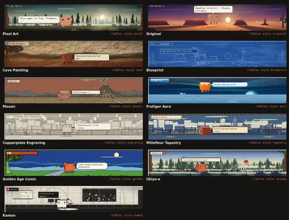This screenshot has height=220, width=289.
Task: Click the 'Blueprint' title caption
Action: click(155, 70)
